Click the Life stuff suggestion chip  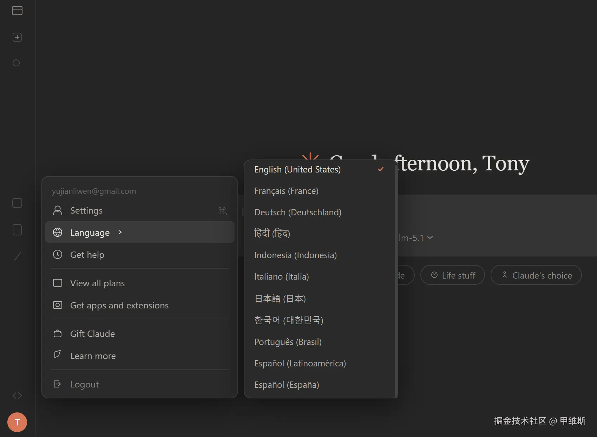tap(453, 275)
